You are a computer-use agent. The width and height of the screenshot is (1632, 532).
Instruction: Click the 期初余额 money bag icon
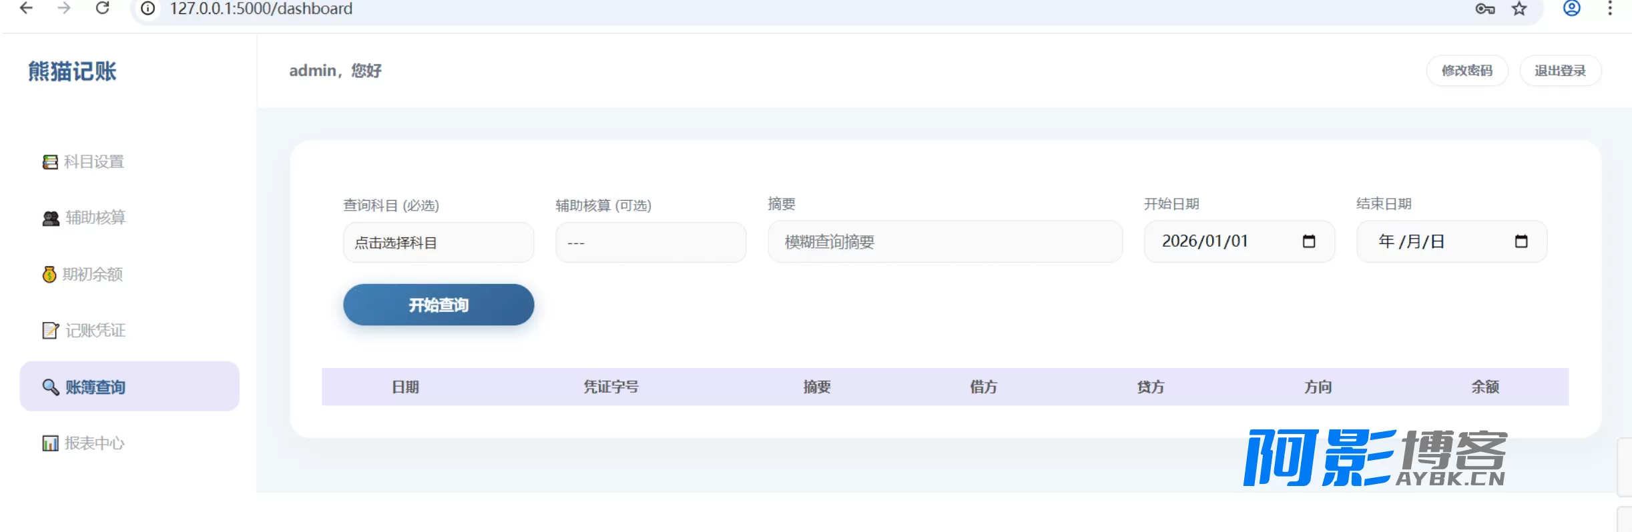(x=49, y=274)
